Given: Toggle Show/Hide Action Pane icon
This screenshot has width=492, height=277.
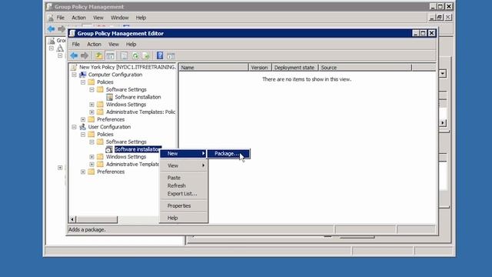Looking at the screenshot, I should [x=171, y=56].
